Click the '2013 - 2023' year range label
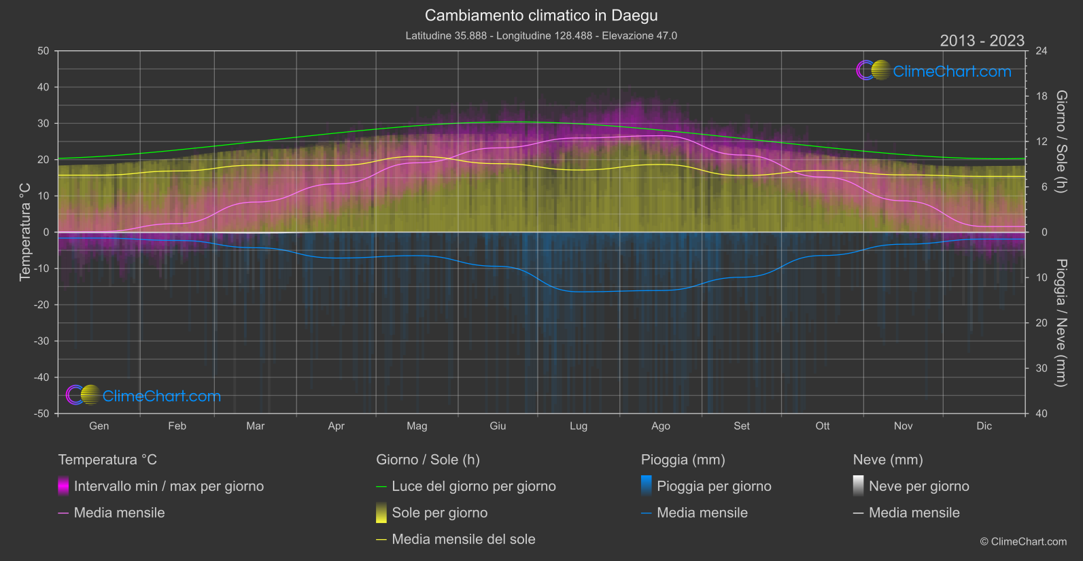This screenshot has height=561, width=1083. tap(982, 41)
